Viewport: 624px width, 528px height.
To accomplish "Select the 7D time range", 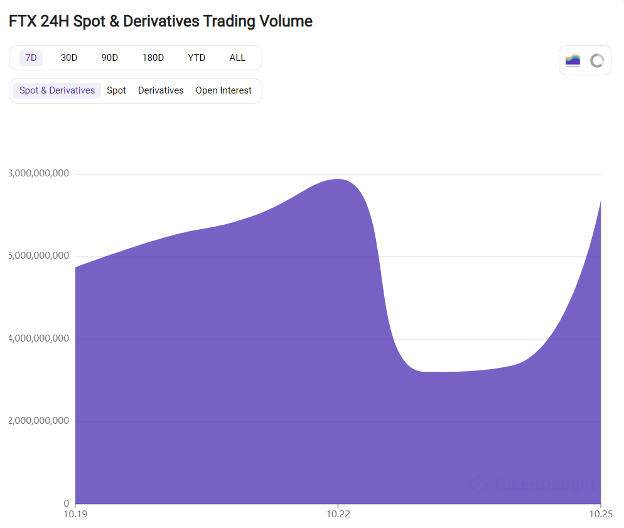I will click(31, 58).
